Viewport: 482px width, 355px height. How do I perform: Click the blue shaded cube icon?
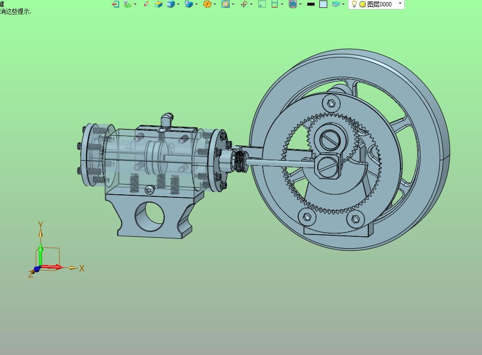pyautogui.click(x=171, y=4)
